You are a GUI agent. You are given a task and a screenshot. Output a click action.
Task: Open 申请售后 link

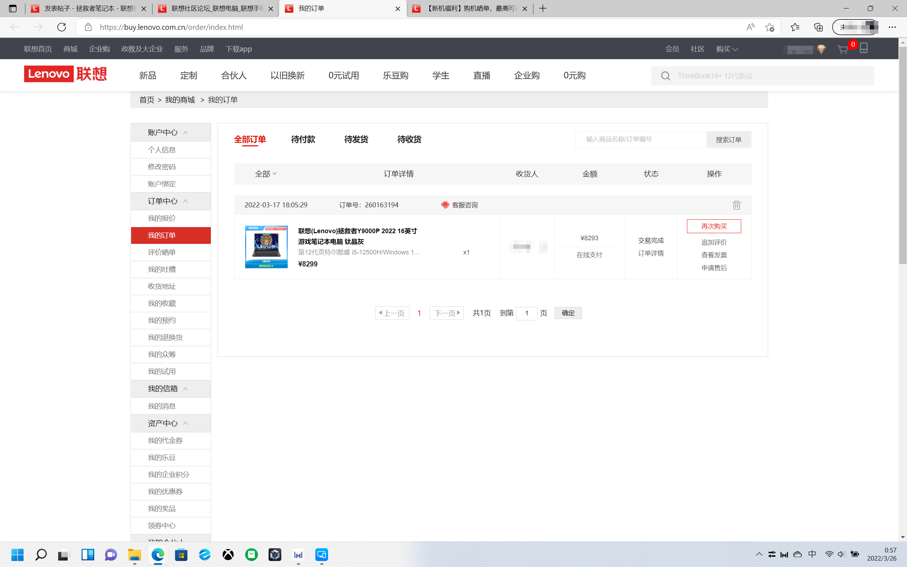tap(714, 268)
